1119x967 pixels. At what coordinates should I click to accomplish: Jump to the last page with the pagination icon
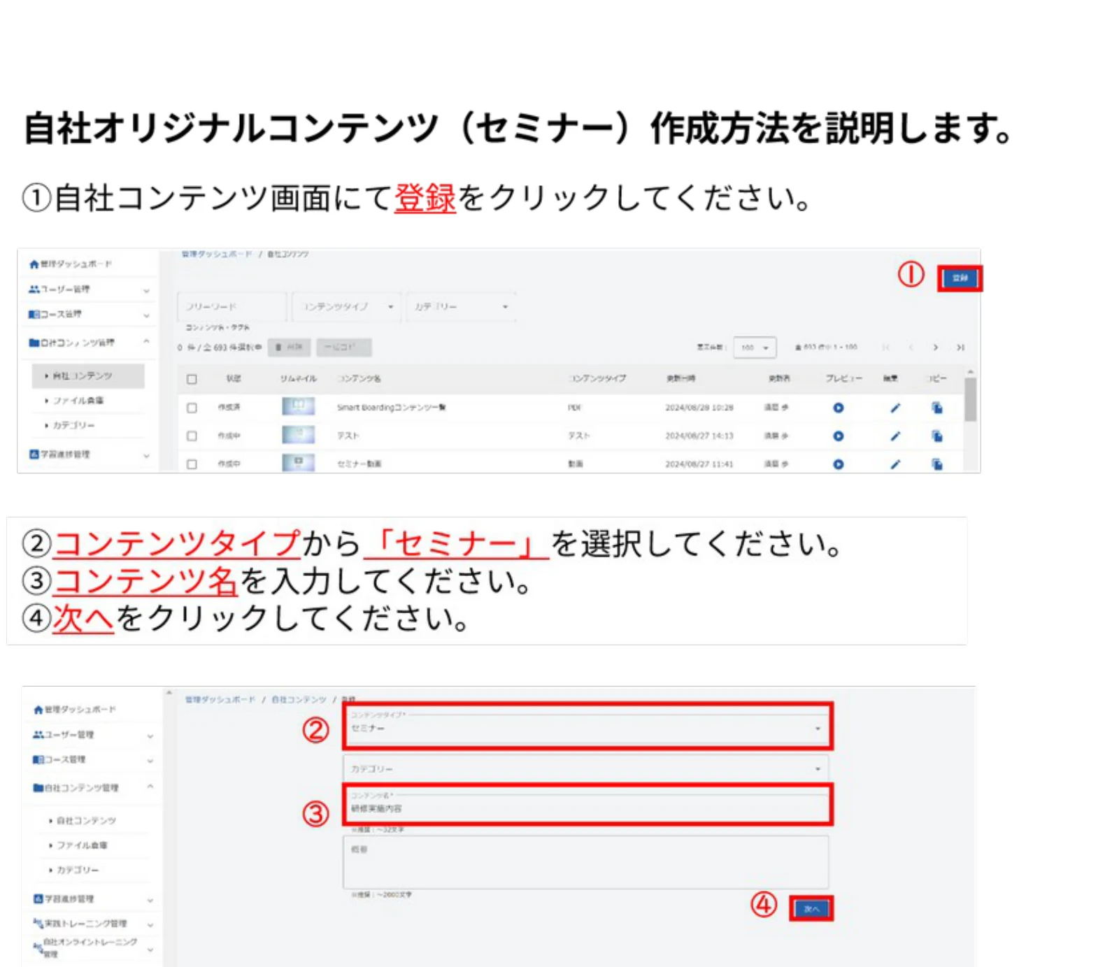point(961,348)
